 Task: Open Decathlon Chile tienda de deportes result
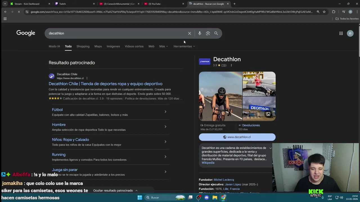pyautogui.click(x=105, y=84)
